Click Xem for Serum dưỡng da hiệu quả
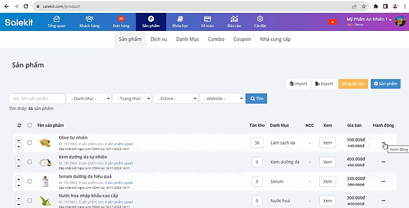The height and width of the screenshot is (208, 409). tap(327, 182)
